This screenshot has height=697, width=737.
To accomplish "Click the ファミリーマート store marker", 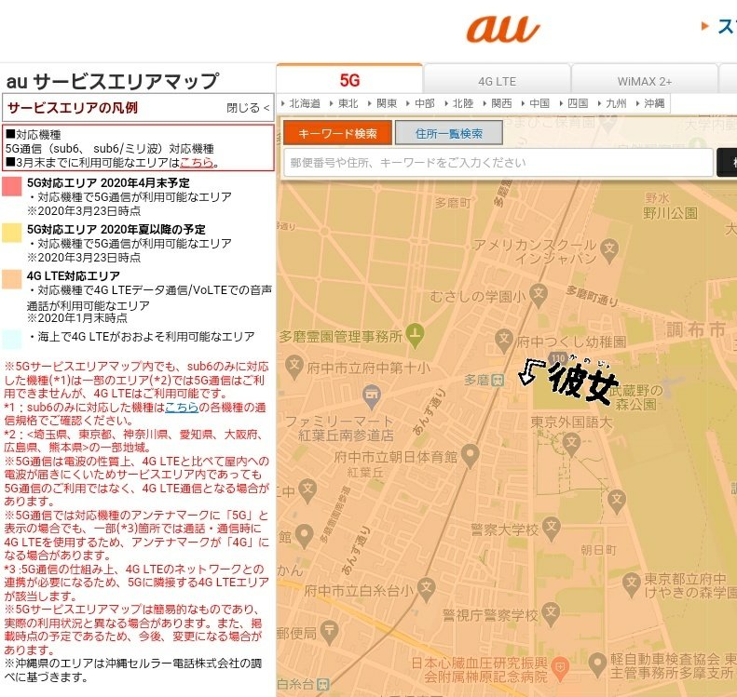I will pyautogui.click(x=372, y=395).
